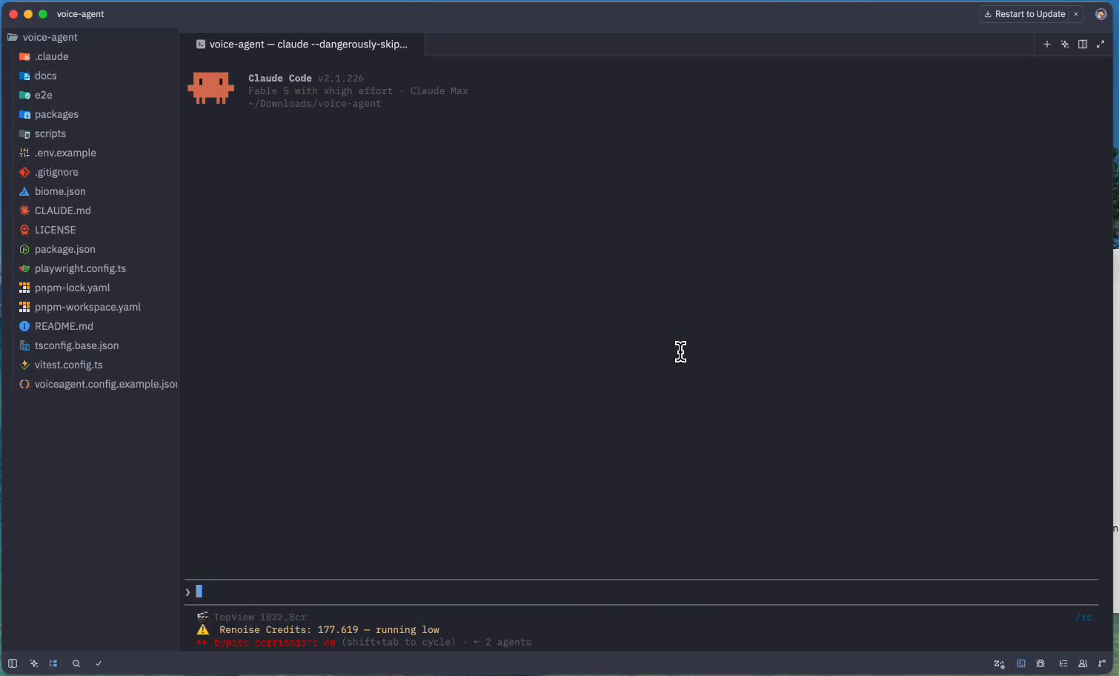Click the voice-agent window title
Image resolution: width=1119 pixels, height=676 pixels.
click(x=81, y=14)
